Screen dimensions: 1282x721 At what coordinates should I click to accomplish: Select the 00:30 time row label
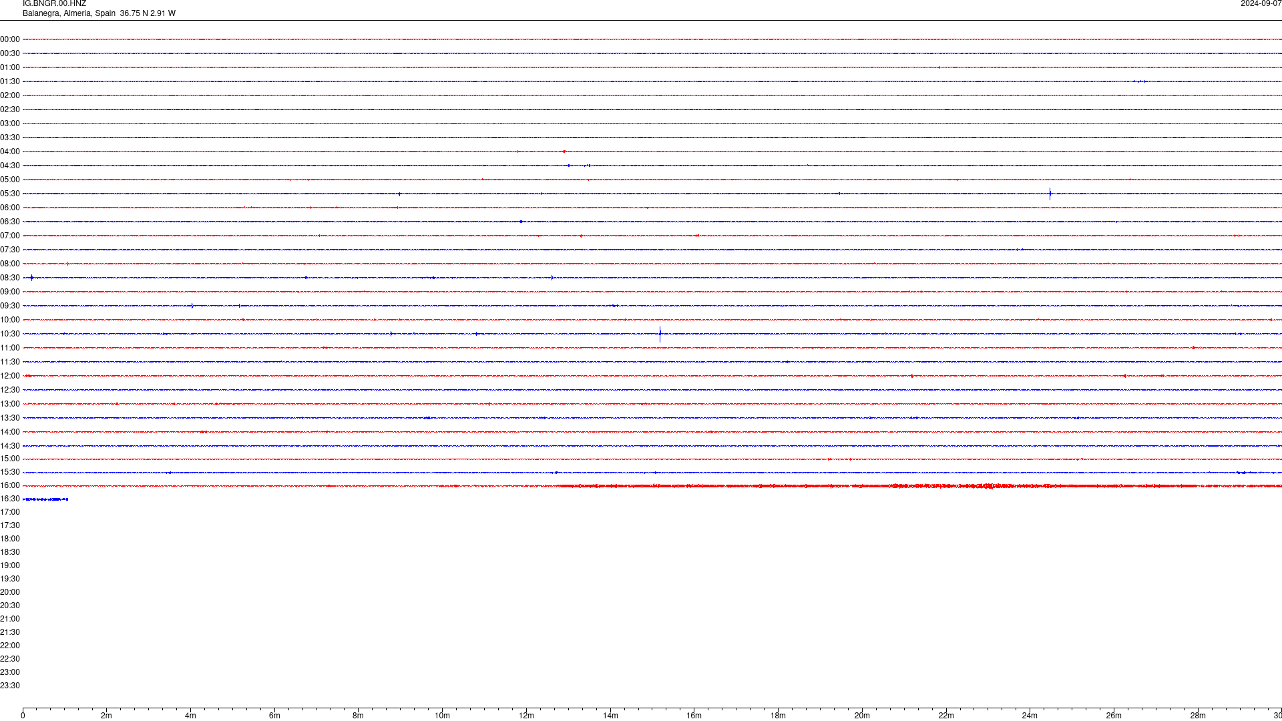10,53
